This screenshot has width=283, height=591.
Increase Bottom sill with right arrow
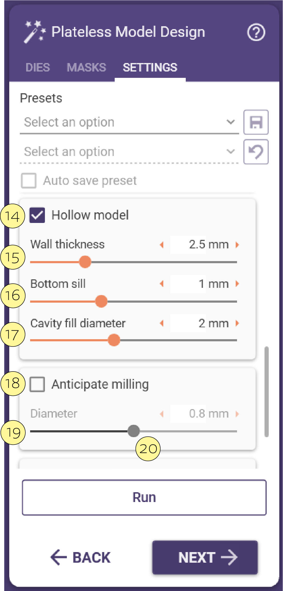click(x=237, y=284)
